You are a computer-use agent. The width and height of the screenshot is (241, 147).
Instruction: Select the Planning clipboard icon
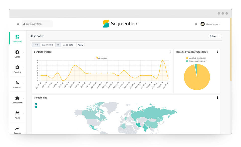click(x=17, y=68)
